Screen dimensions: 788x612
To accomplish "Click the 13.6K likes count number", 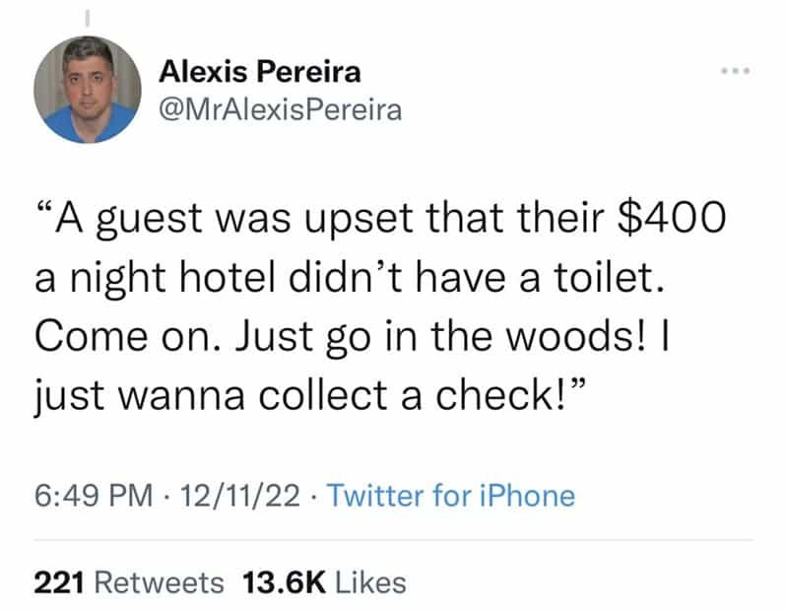I will pos(284,582).
